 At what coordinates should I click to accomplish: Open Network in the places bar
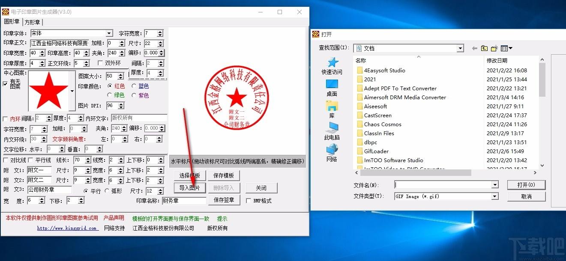(x=332, y=153)
